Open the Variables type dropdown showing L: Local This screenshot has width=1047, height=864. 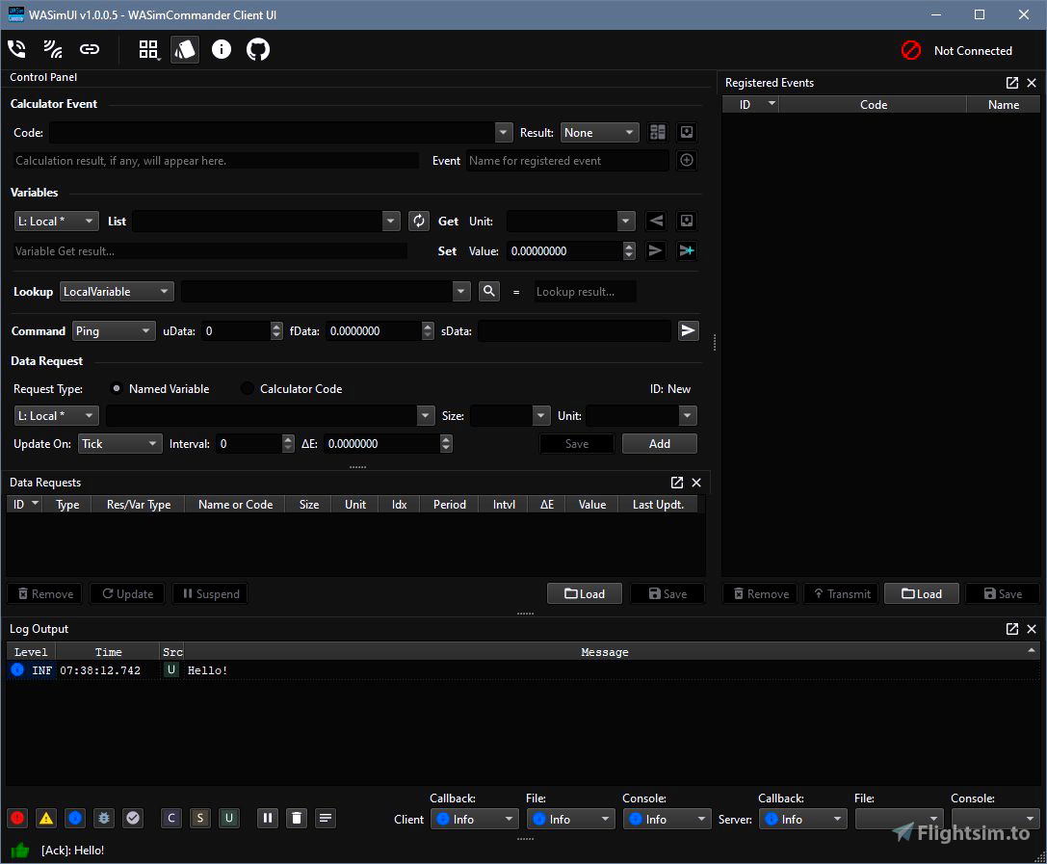[x=57, y=221]
